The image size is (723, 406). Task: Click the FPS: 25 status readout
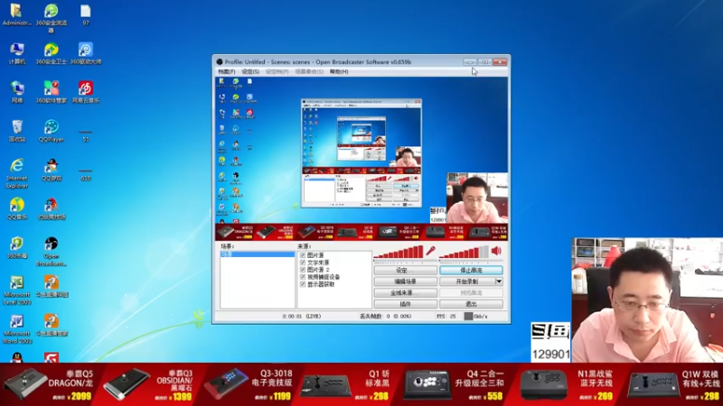(x=446, y=317)
